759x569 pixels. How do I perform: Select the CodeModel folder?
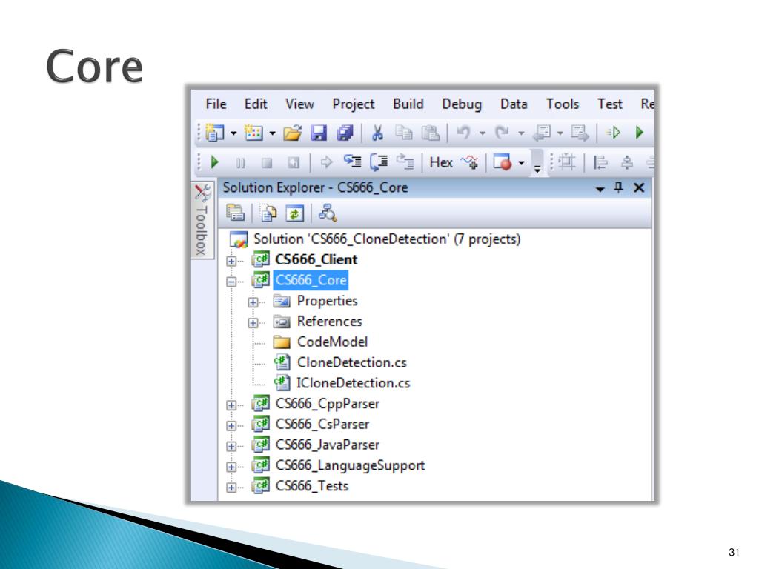tap(332, 342)
